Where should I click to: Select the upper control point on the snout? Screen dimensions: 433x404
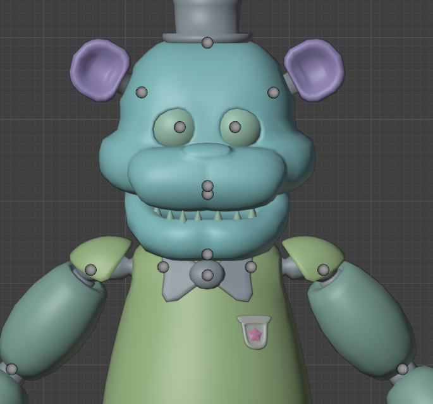[x=208, y=186]
